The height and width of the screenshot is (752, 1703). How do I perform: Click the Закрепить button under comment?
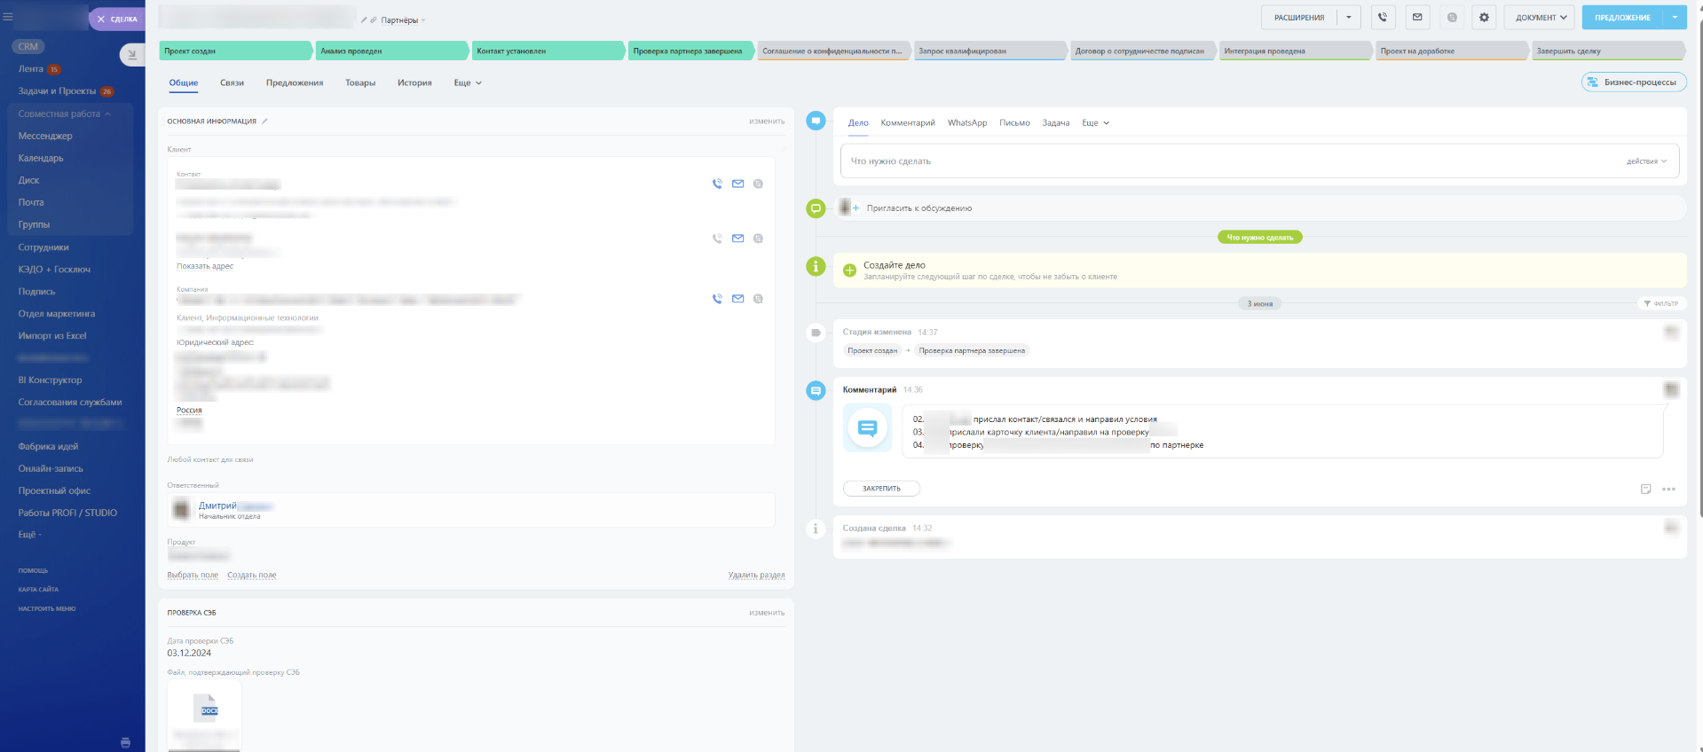[x=881, y=489]
